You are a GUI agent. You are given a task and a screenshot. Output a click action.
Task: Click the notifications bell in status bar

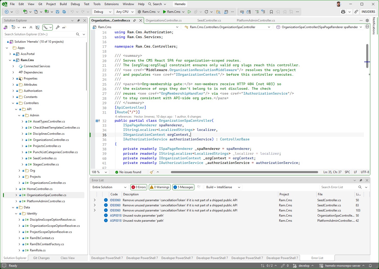(x=370, y=266)
